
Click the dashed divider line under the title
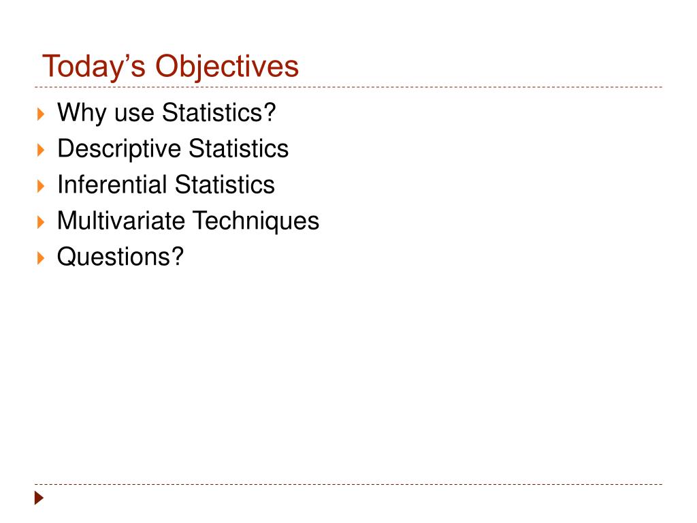click(x=348, y=87)
